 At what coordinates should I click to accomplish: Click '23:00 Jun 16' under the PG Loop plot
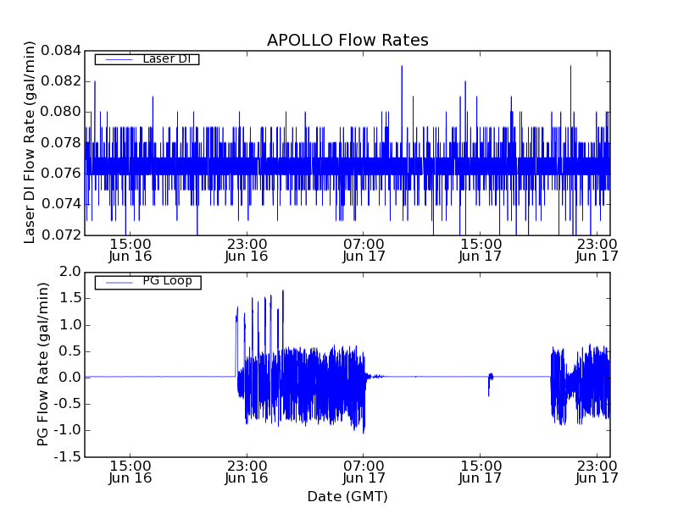coord(247,472)
